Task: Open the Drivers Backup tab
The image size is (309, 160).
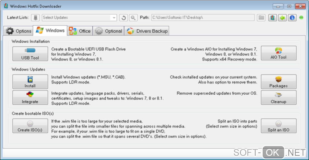Action: tap(147, 31)
